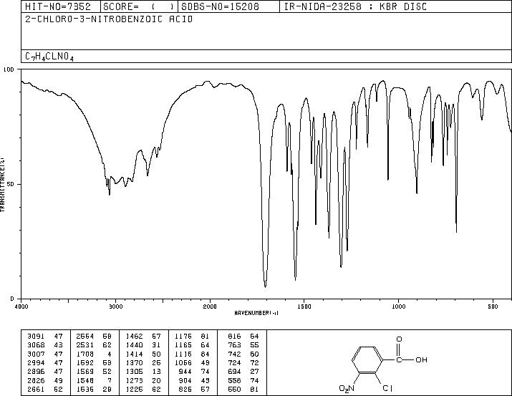Click peak table wavenumber '944'
512x396 pixels.
click(x=185, y=372)
